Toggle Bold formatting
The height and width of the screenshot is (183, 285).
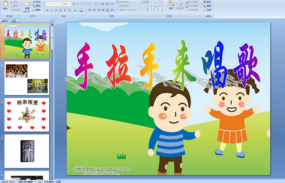pos(46,10)
